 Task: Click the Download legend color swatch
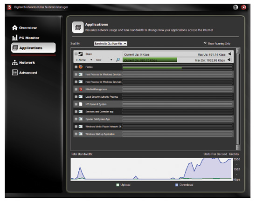point(176,185)
